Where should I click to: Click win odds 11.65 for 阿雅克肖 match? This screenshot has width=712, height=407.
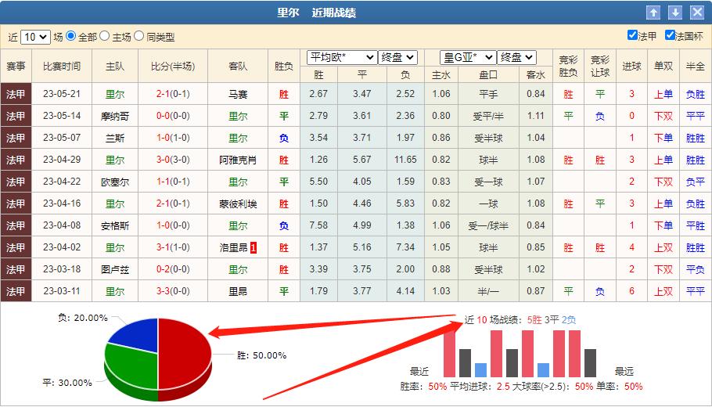pyautogui.click(x=405, y=160)
